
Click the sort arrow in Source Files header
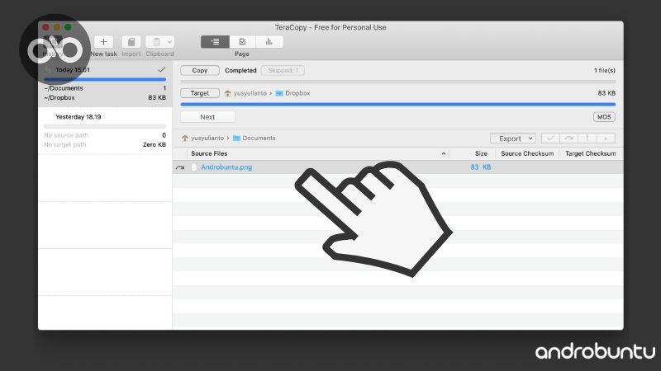[444, 153]
